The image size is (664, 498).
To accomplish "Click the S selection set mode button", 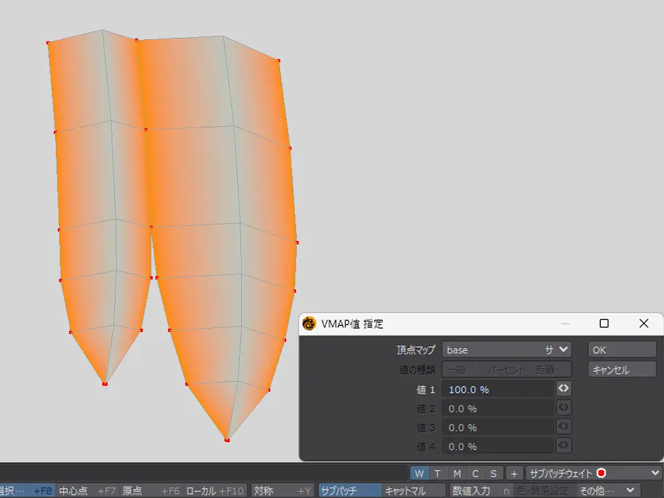I will click(493, 473).
